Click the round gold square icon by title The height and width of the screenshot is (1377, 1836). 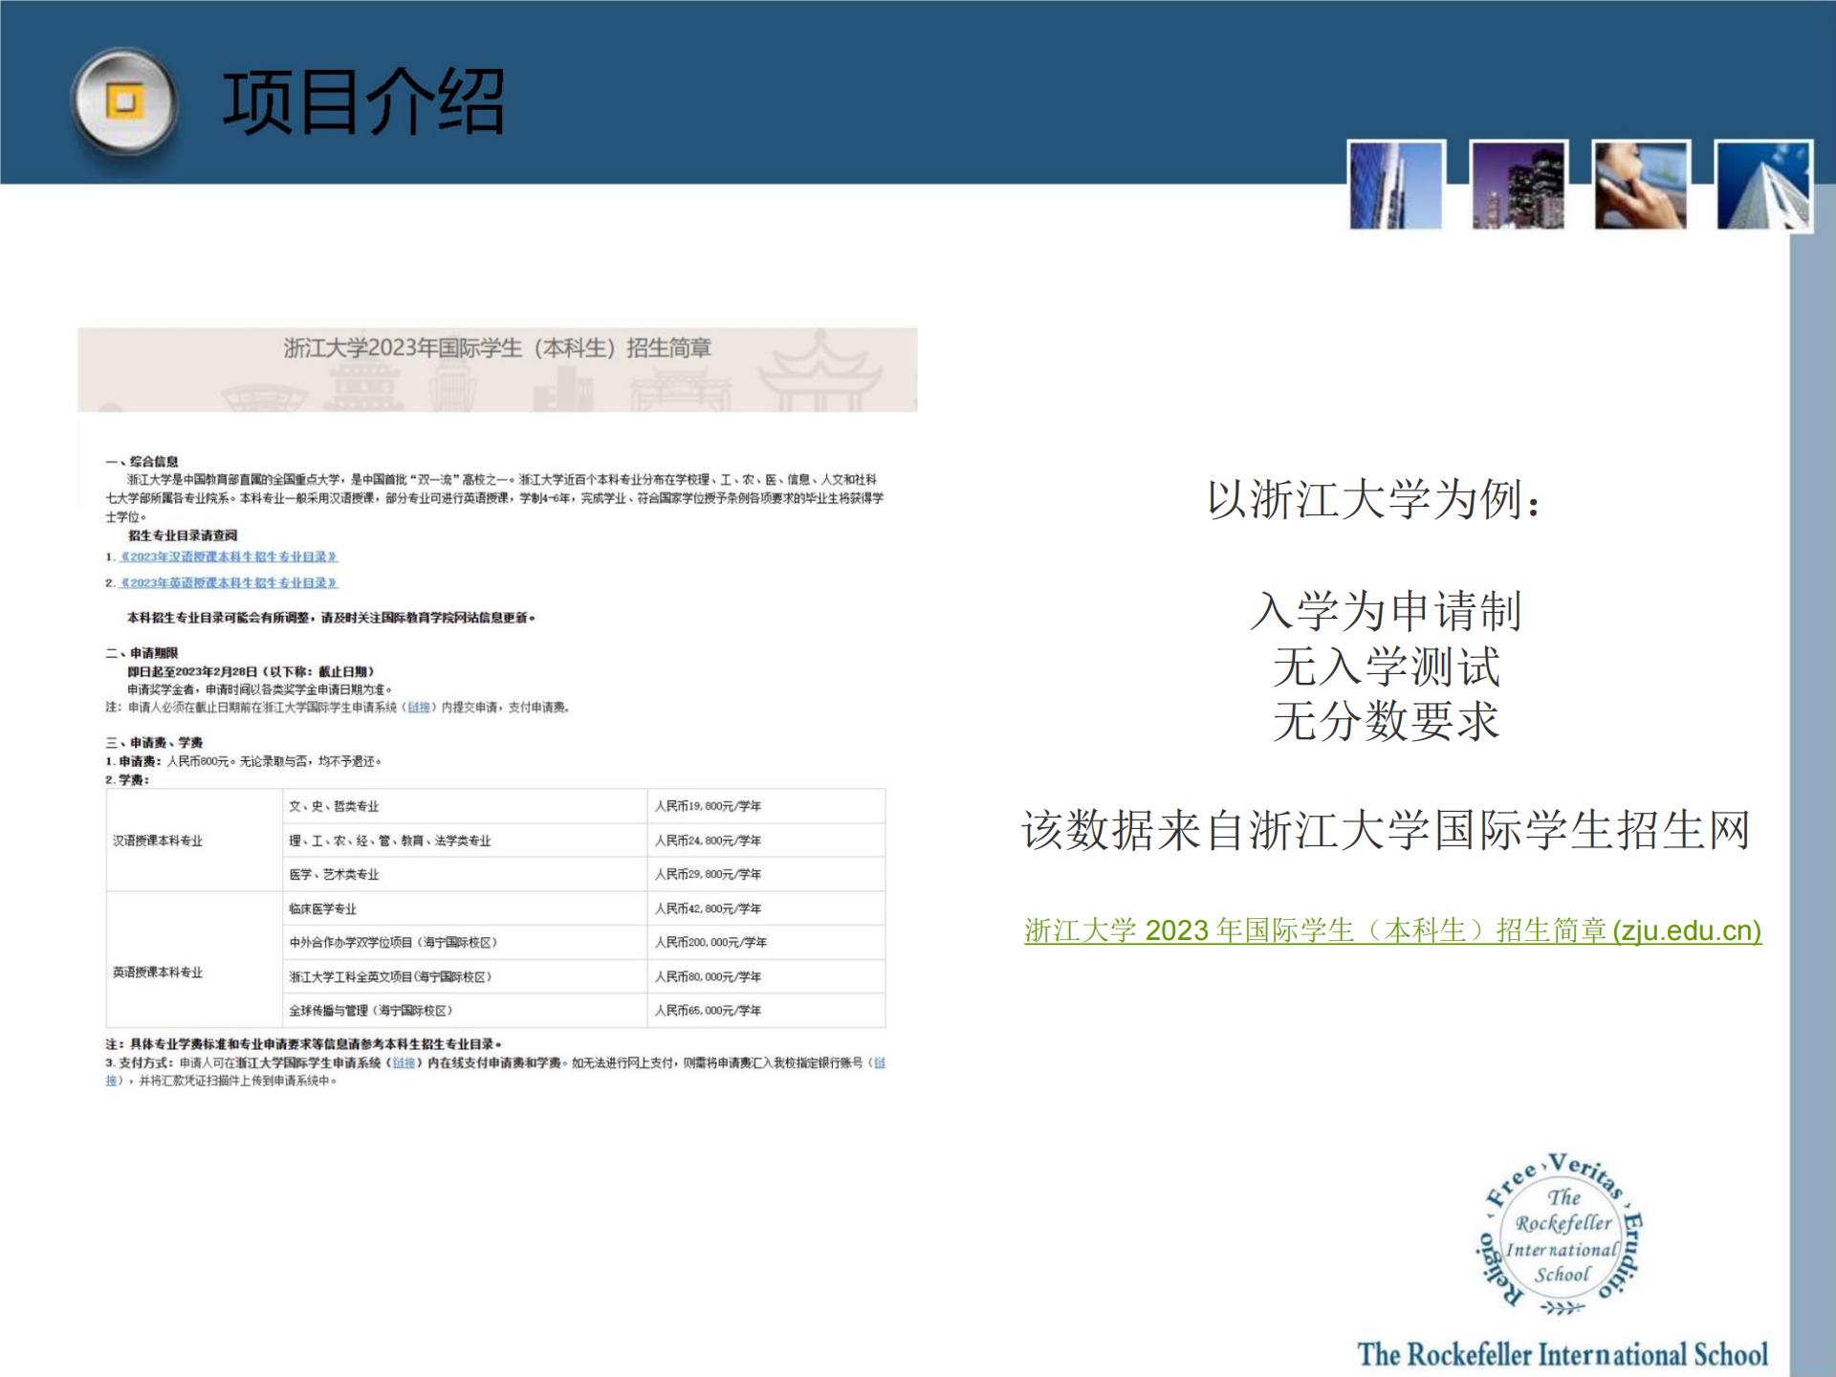[x=124, y=101]
